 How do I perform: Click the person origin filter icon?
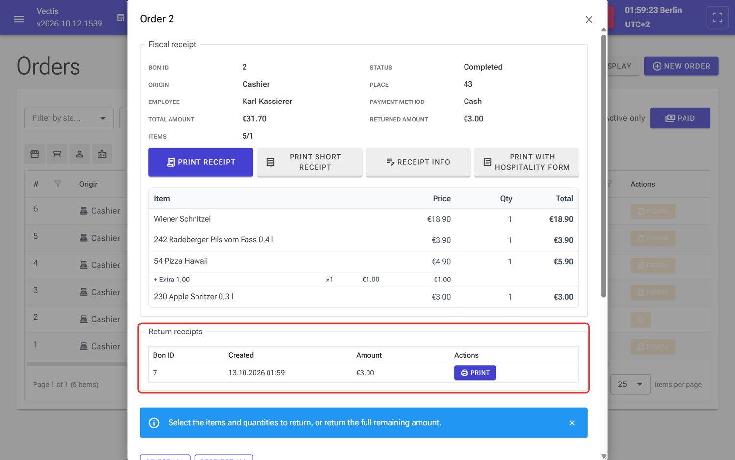point(79,154)
